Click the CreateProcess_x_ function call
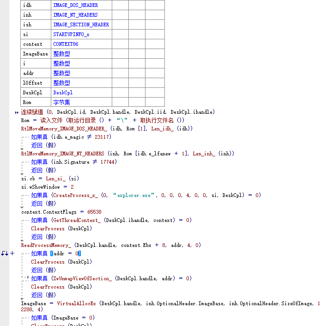 pos(75,195)
